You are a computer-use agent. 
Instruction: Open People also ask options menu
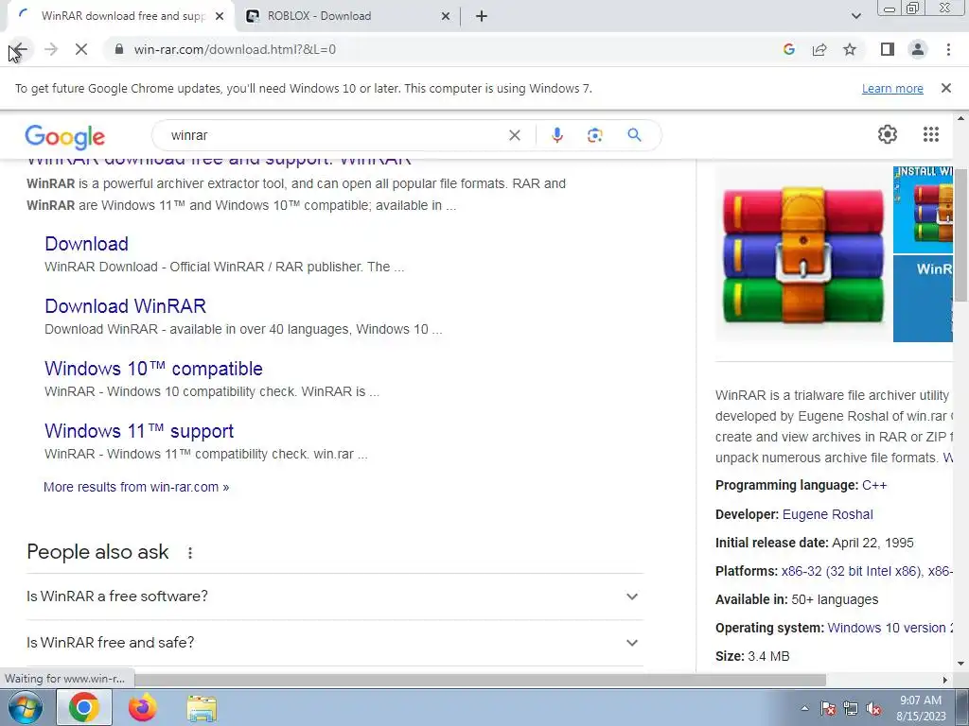(x=189, y=552)
